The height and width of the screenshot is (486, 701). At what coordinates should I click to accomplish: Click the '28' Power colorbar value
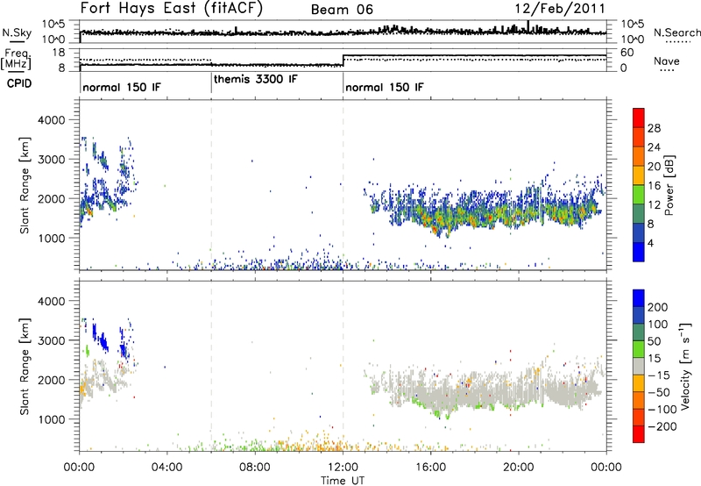pos(654,128)
